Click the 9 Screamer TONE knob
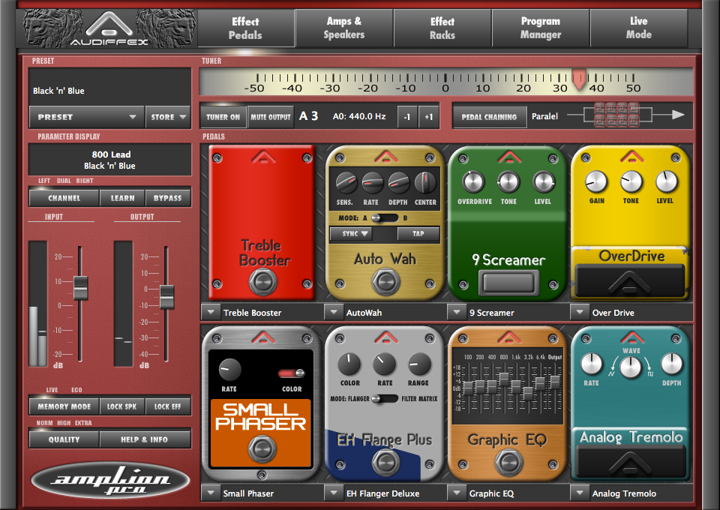Viewport: 720px width, 510px height. 508,181
